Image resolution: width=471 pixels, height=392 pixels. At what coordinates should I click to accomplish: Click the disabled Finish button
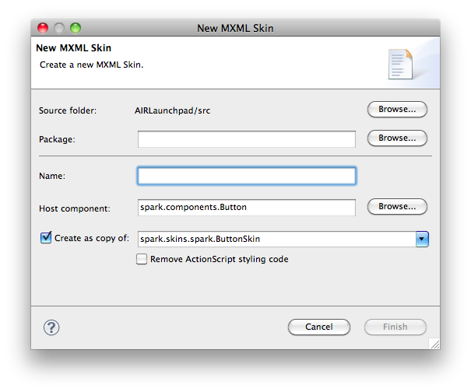tap(395, 327)
